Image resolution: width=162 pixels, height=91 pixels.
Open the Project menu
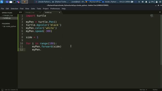coord(46,9)
